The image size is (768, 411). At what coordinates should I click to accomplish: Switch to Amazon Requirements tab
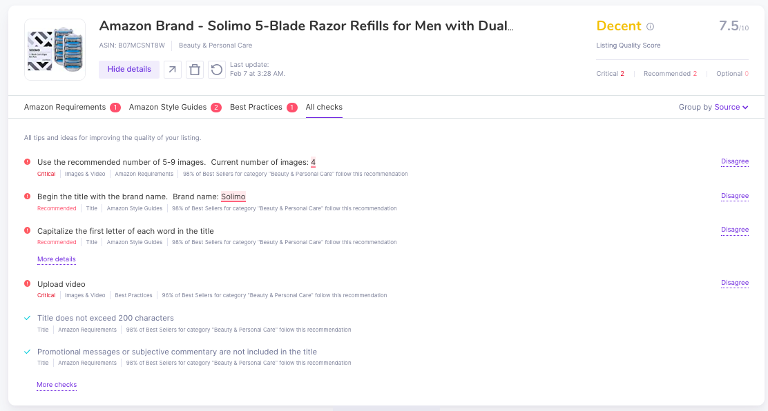tap(72, 107)
